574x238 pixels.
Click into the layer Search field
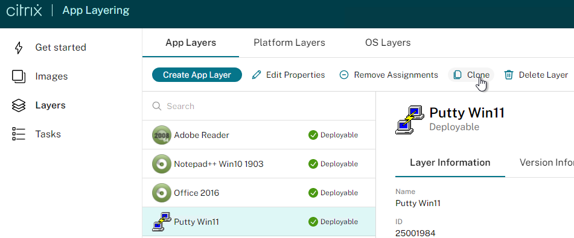point(259,106)
